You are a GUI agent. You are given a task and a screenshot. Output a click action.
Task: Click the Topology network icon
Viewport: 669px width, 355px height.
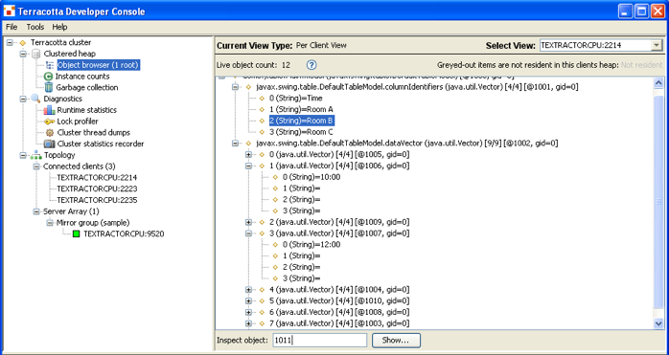(36, 155)
